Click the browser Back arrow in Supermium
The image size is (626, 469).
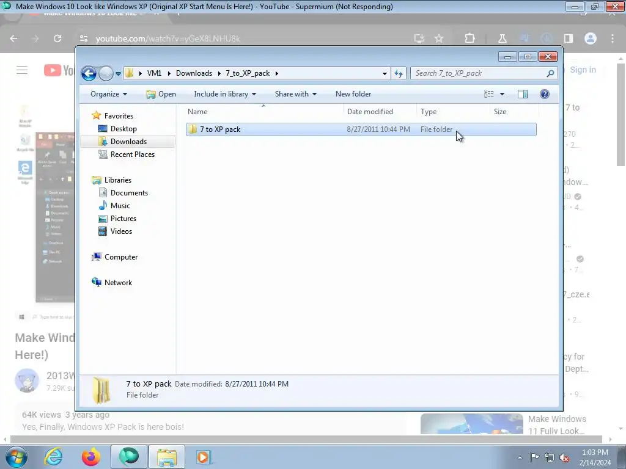(13, 38)
